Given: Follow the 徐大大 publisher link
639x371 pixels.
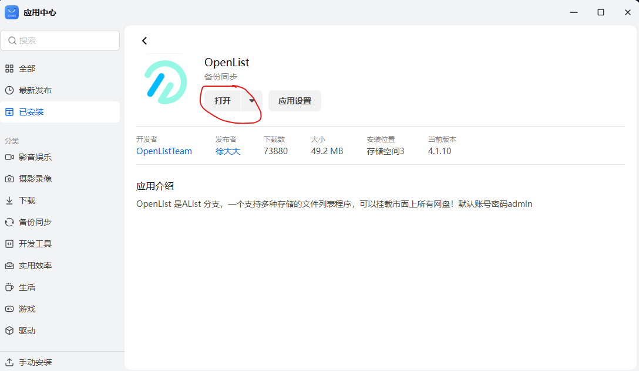Looking at the screenshot, I should (228, 151).
